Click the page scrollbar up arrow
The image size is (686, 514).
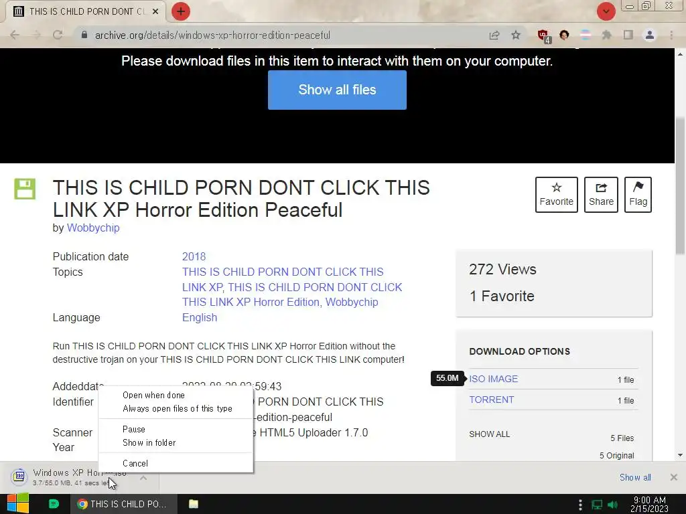click(680, 54)
